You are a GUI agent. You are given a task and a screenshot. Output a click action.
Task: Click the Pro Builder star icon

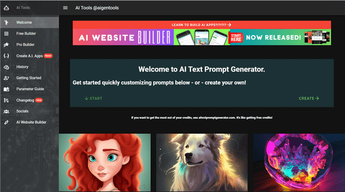point(6,45)
